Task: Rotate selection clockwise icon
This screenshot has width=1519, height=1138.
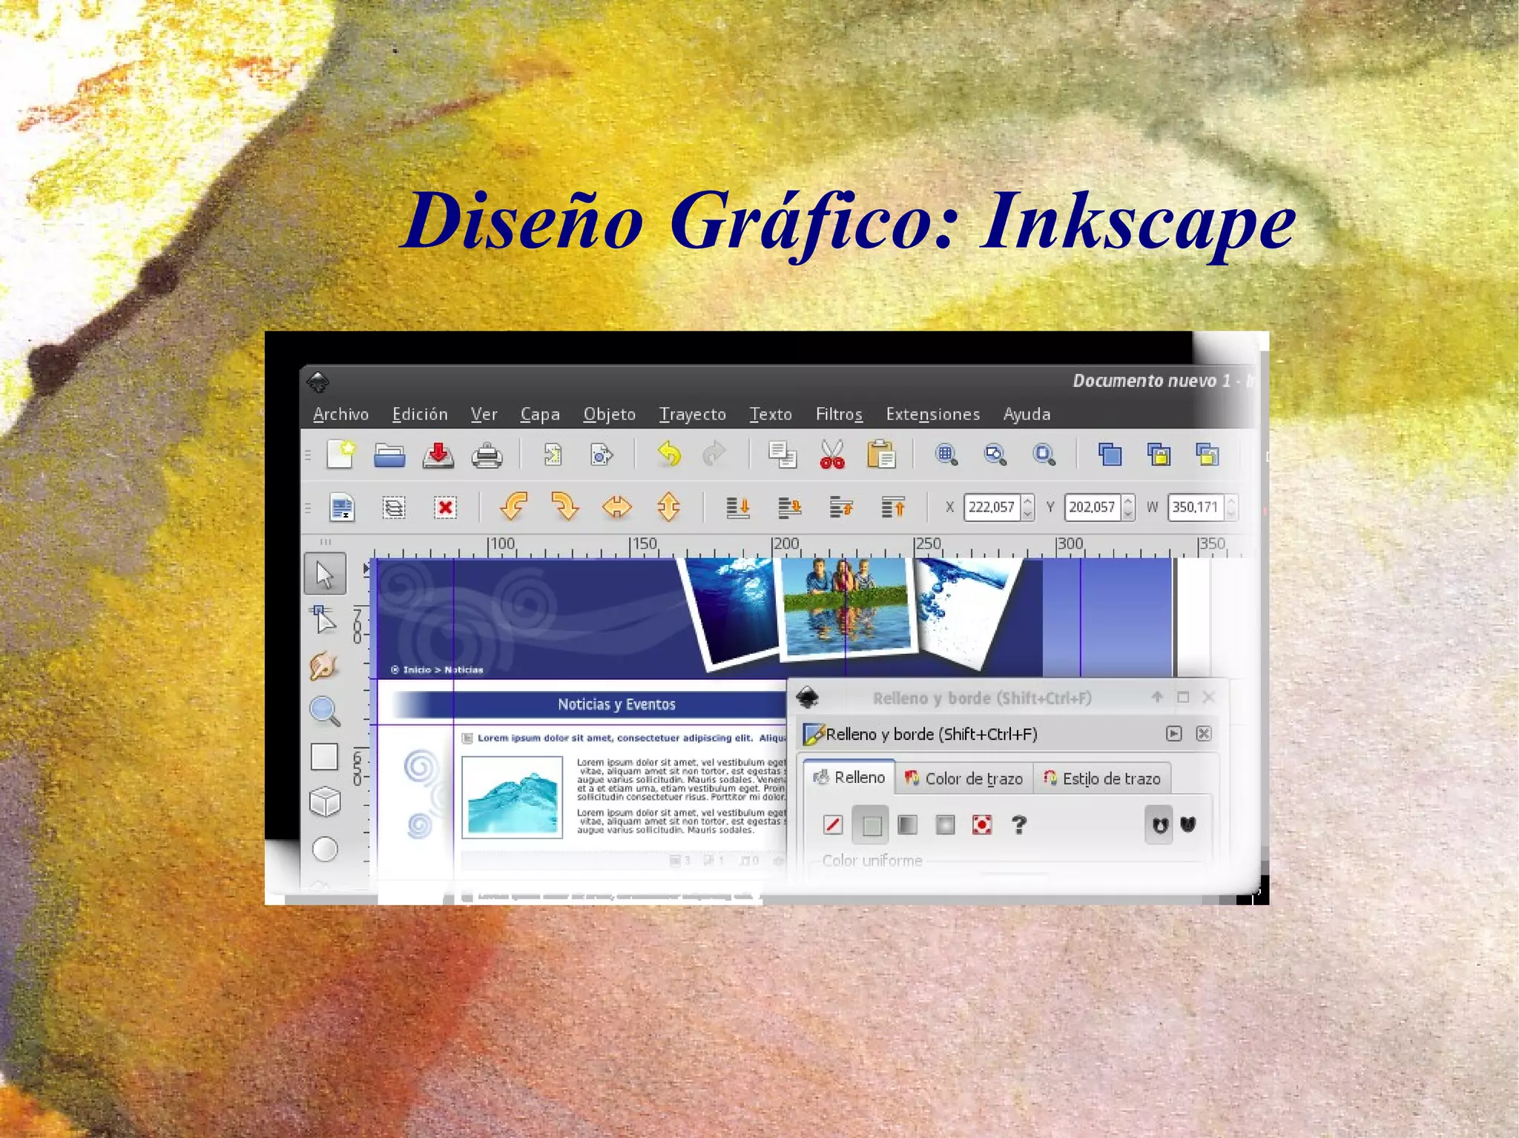Action: (565, 507)
